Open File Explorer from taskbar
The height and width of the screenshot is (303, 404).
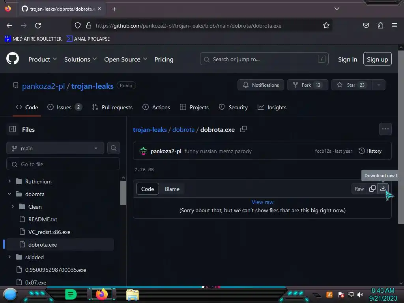(x=133, y=294)
